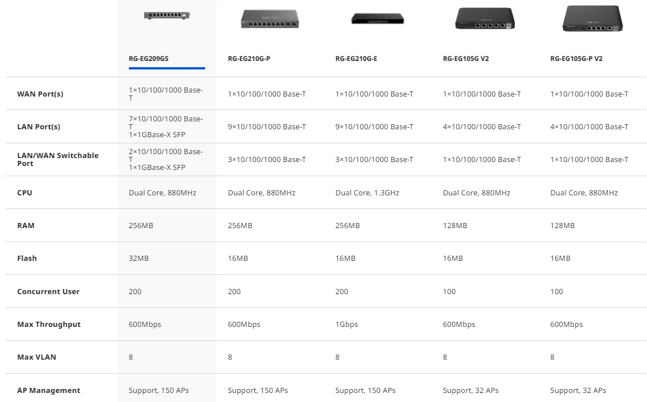Select the RG-EG209GS model name
The width and height of the screenshot is (647, 402).
click(x=149, y=58)
